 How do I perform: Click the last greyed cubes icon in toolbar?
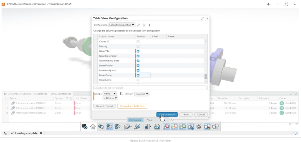(x=215, y=126)
